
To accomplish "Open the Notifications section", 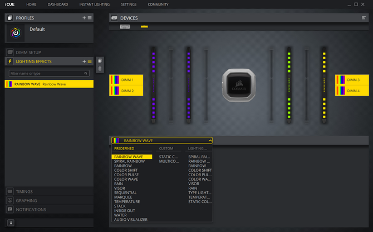I will [x=49, y=210].
